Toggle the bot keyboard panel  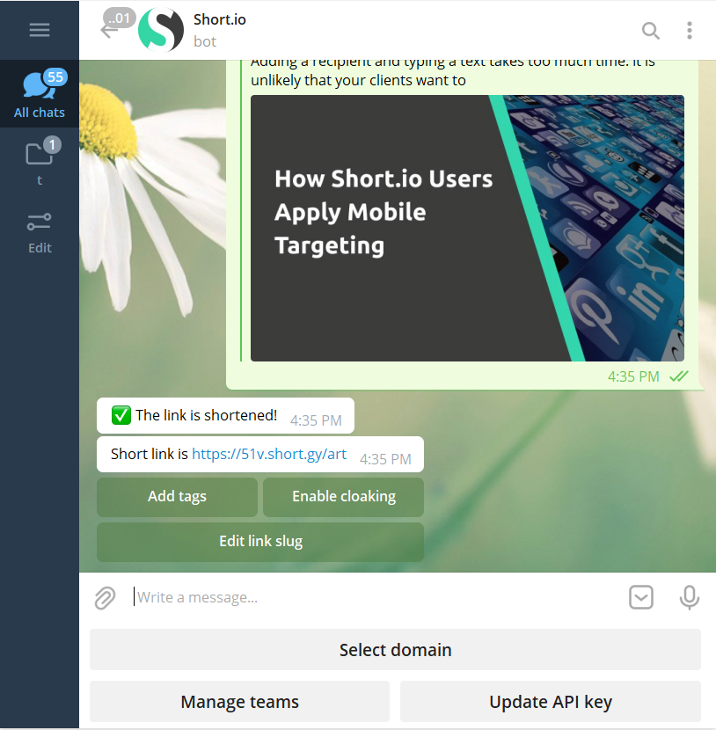(x=641, y=598)
